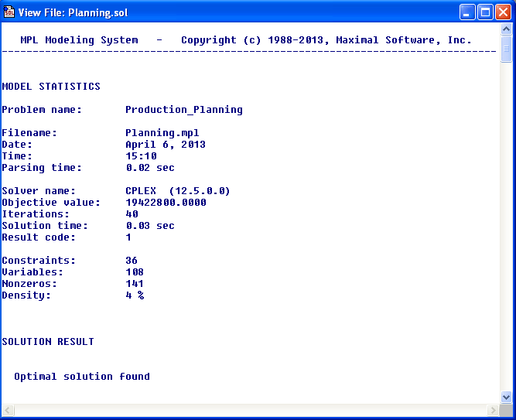Click the filename Planning.mpl
The height and width of the screenshot is (420, 516).
click(162, 133)
